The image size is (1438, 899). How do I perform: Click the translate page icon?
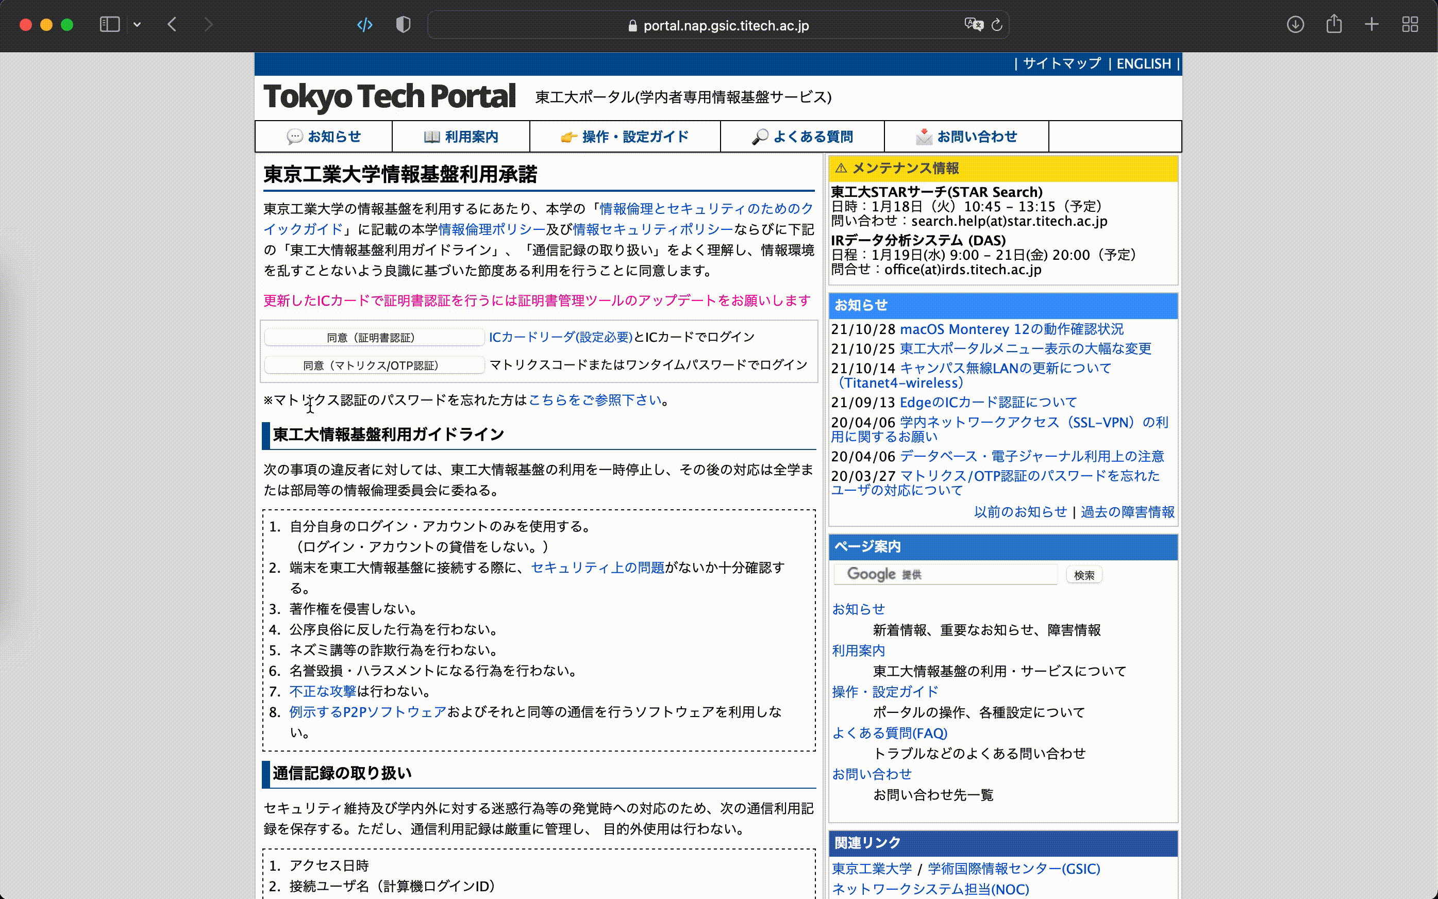[x=974, y=24]
